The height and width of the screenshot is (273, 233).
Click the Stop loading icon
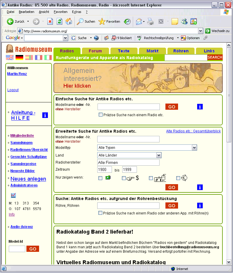coord(50,21)
